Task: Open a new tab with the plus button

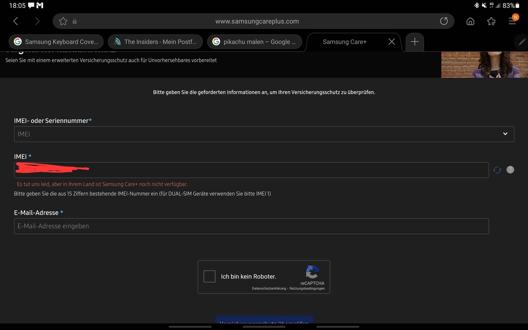Action: pos(415,42)
